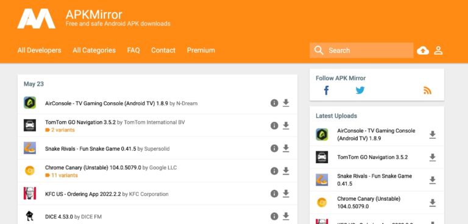Focus the Search input field
This screenshot has width=468, height=224.
click(x=361, y=51)
